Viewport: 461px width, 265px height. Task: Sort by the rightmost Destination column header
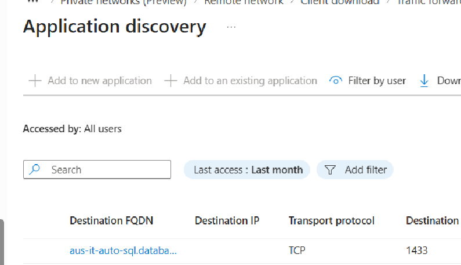[x=432, y=220]
